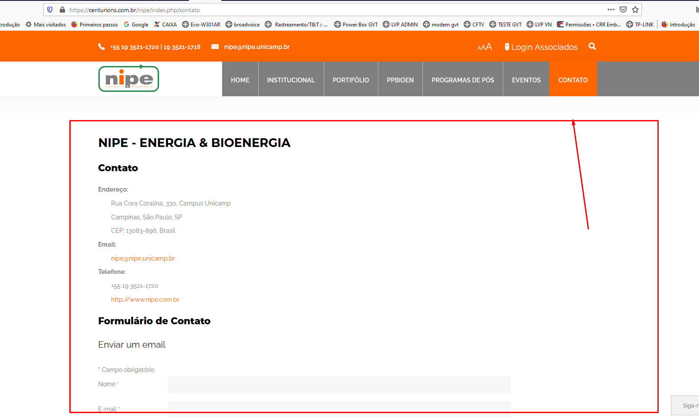
Task: Open CFTV bookmark
Action: 474,25
